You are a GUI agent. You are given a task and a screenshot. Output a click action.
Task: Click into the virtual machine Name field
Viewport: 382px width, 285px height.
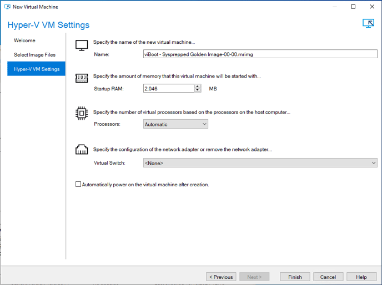tap(260, 54)
